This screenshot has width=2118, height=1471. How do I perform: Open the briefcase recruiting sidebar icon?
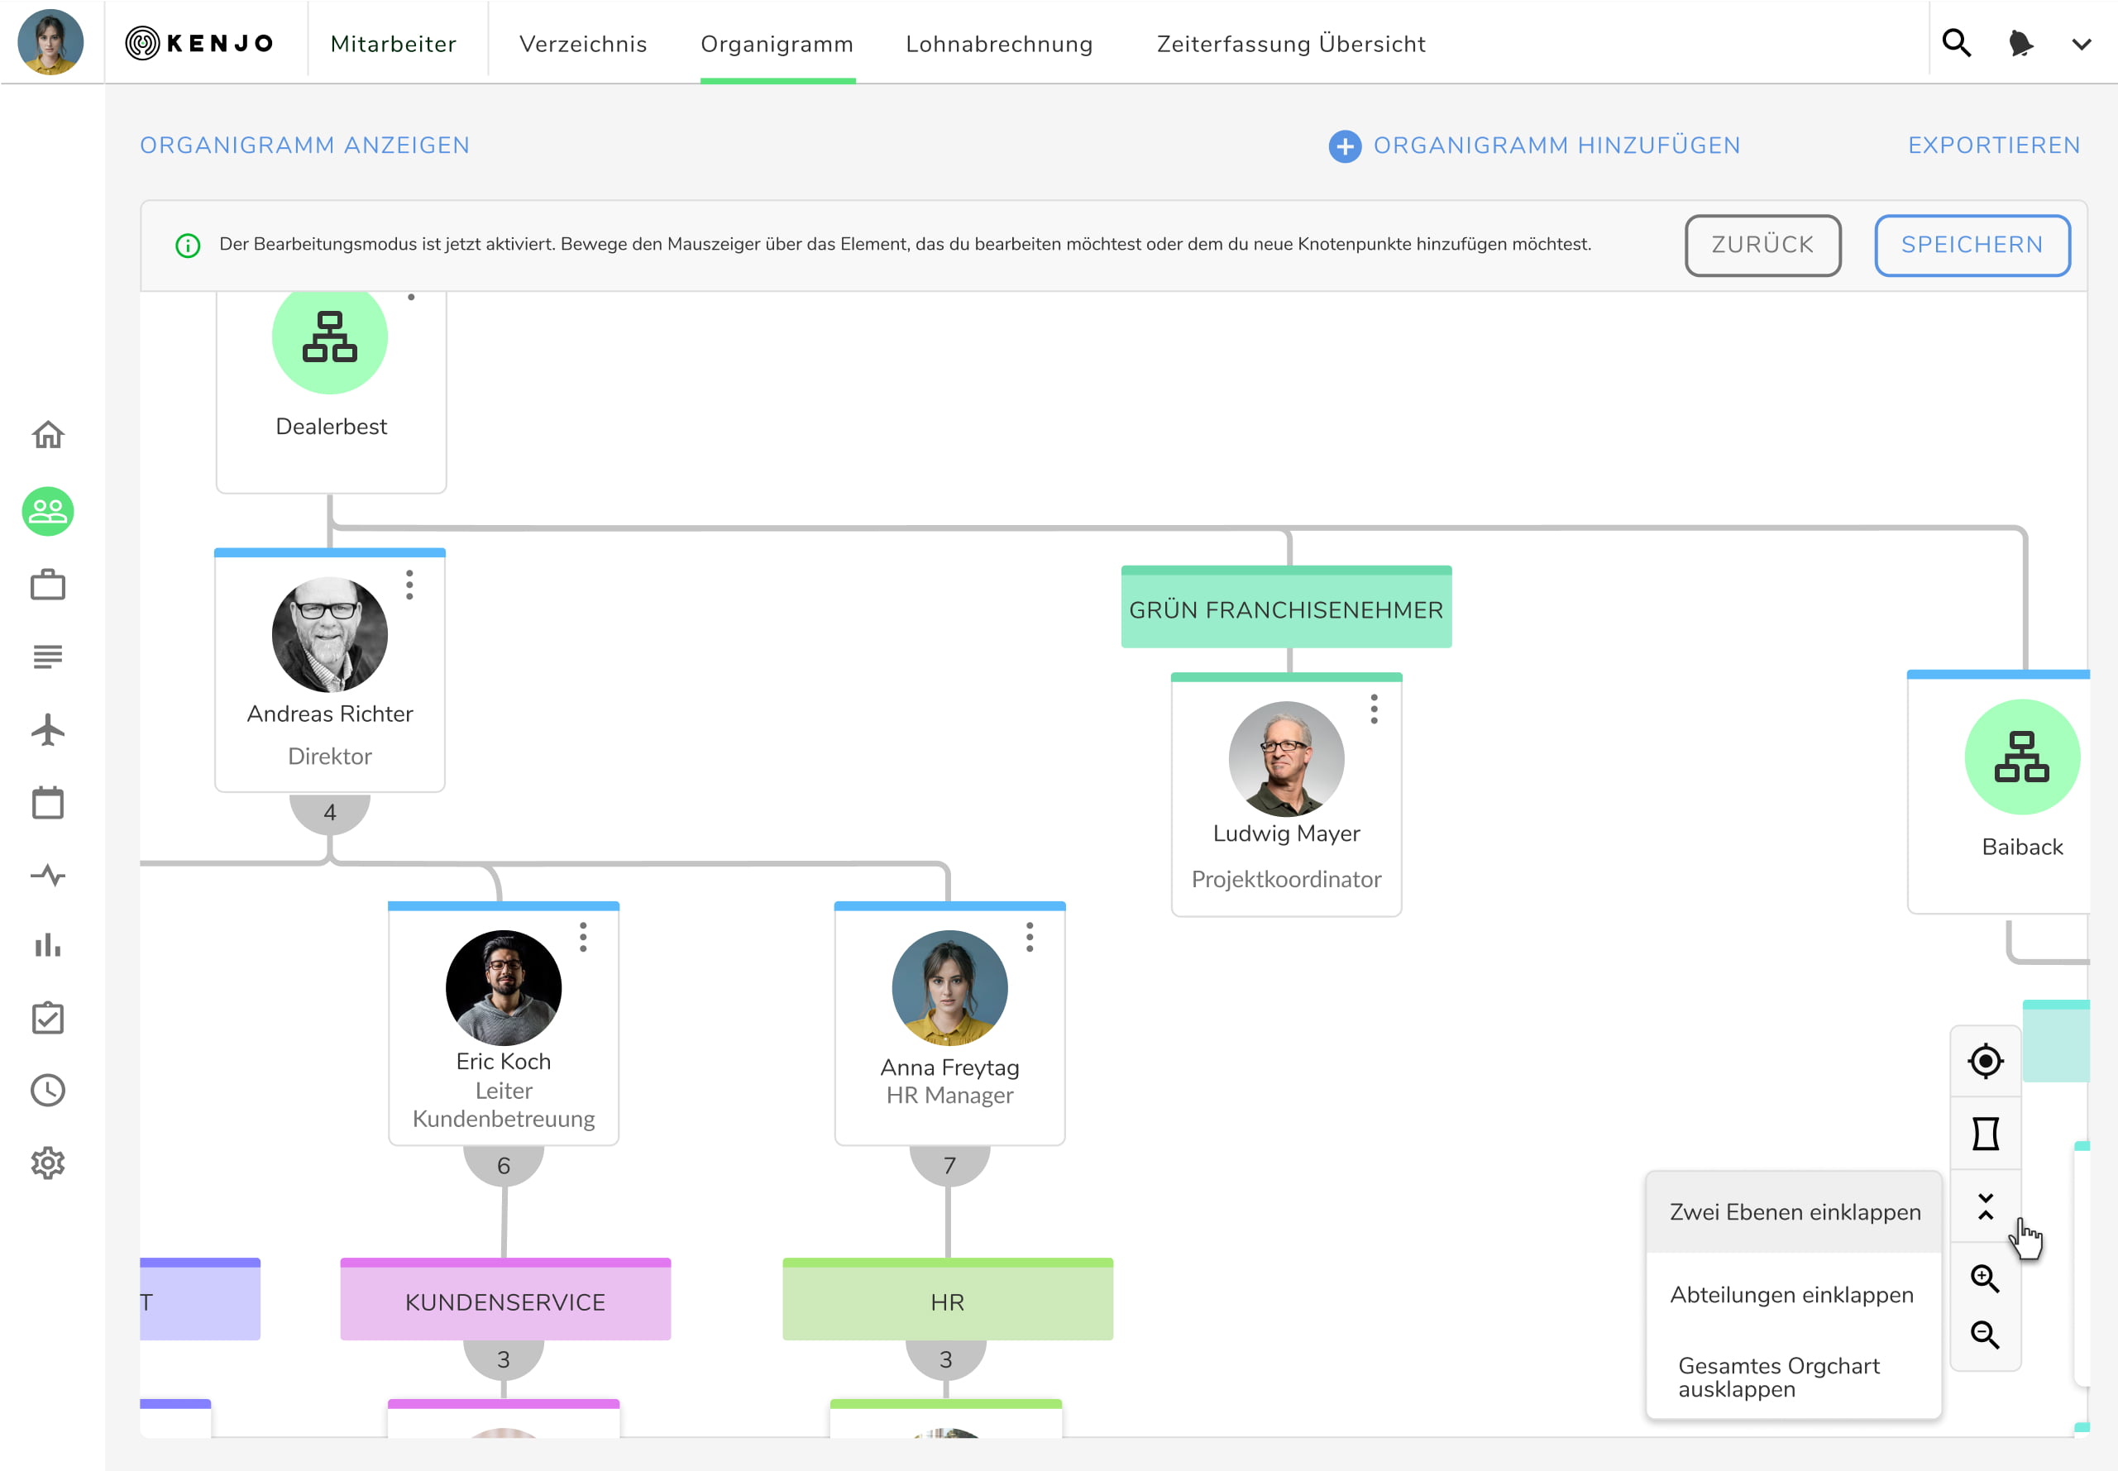48,585
